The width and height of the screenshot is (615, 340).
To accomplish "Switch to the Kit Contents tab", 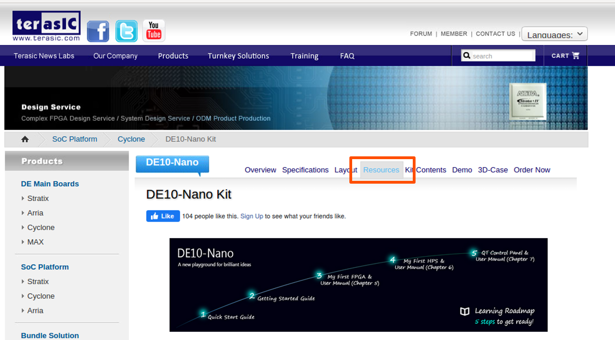I will pos(426,170).
